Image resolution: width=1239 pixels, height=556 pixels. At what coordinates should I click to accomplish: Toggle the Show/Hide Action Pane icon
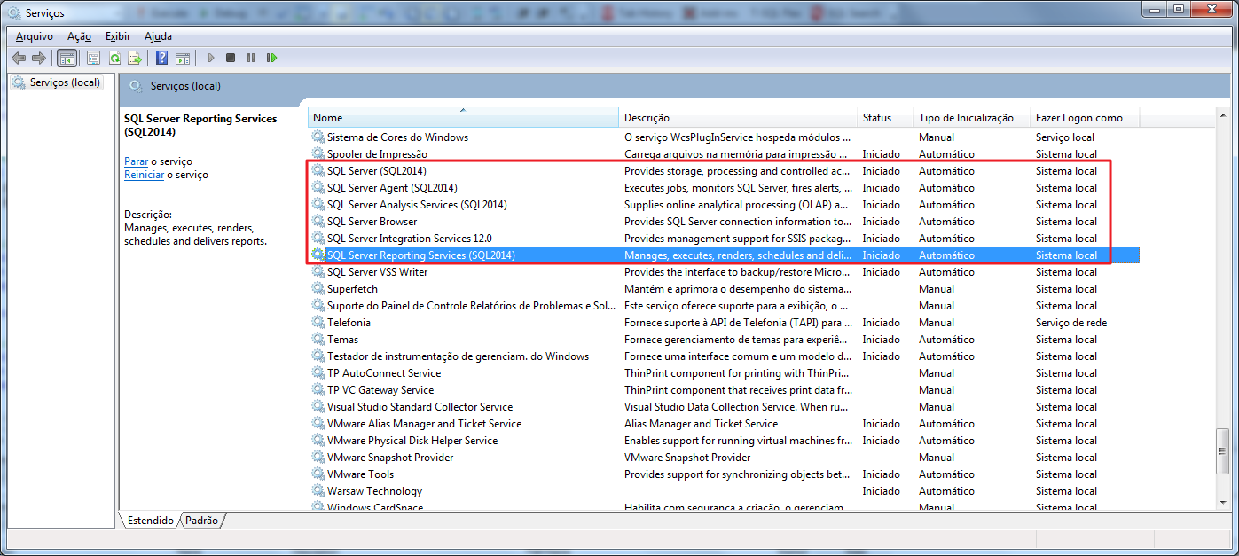click(183, 58)
